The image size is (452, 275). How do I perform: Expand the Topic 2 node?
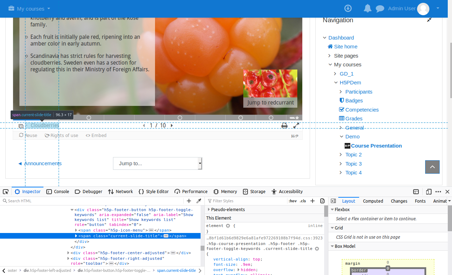[341, 155]
